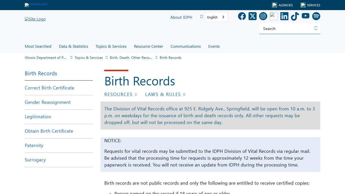Open the Correct Birth Certificate page
This screenshot has height=194, width=345.
click(50, 88)
